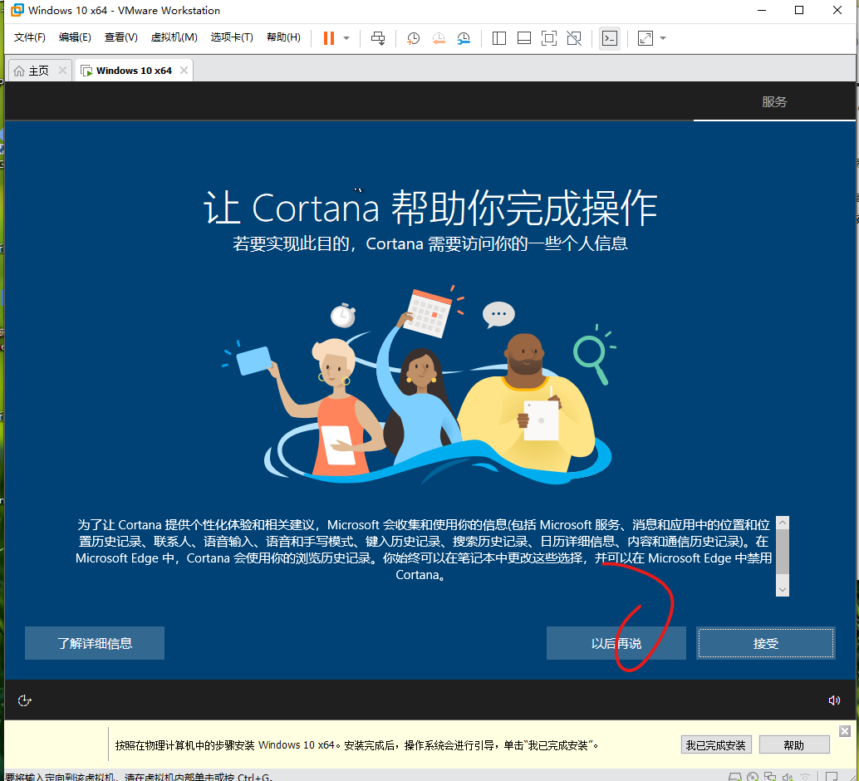Expand the stretch display dropdown arrow
Viewport: 859px width, 781px height.
(663, 38)
